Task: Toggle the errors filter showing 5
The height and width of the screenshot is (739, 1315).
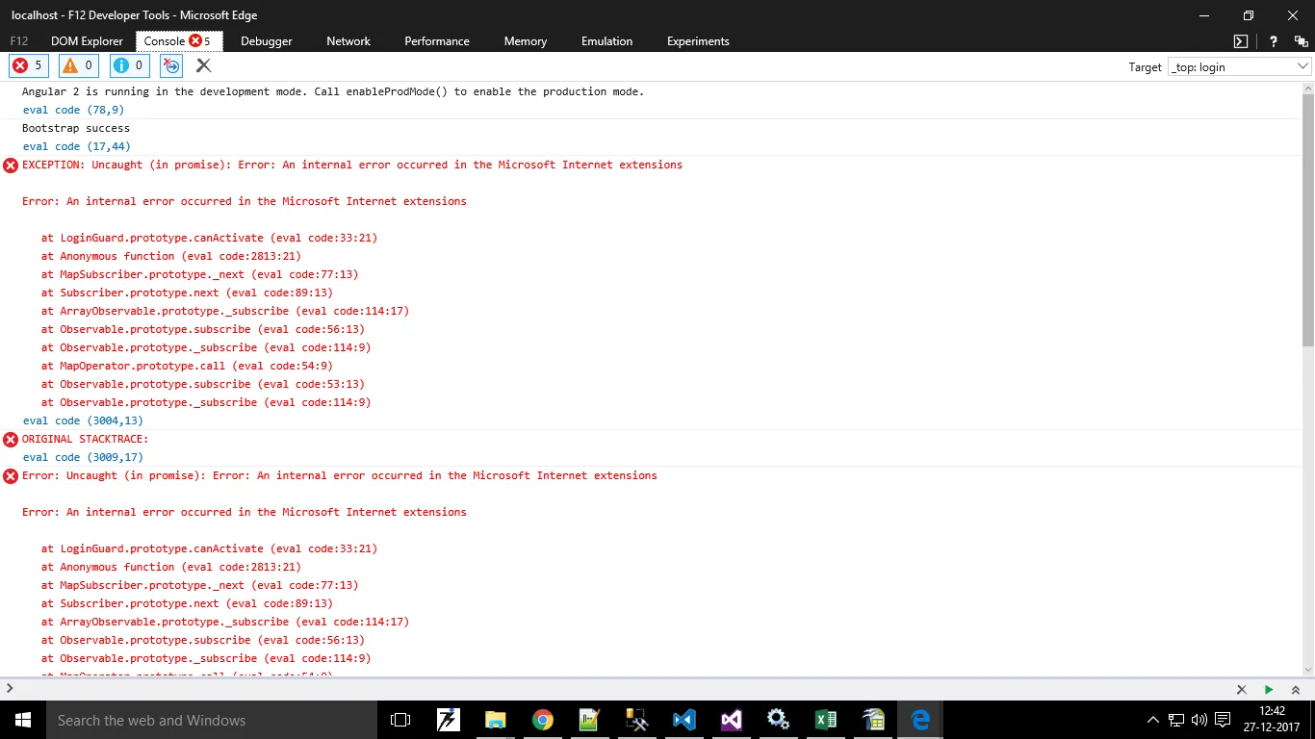Action: [x=28, y=65]
